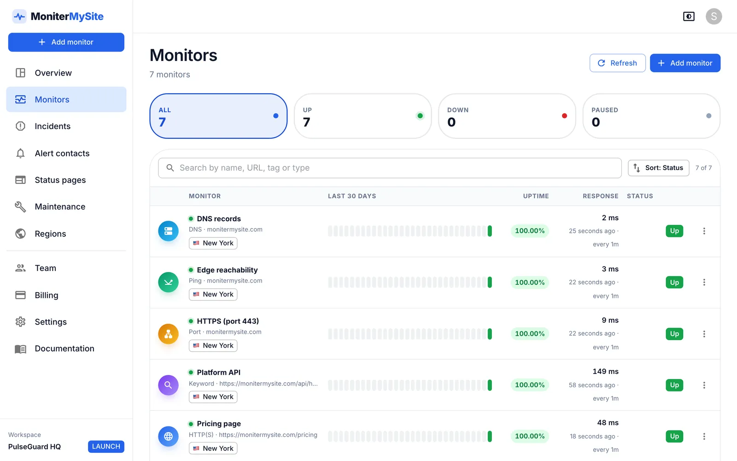
Task: Open the Sort: Status dropdown
Action: (x=658, y=168)
